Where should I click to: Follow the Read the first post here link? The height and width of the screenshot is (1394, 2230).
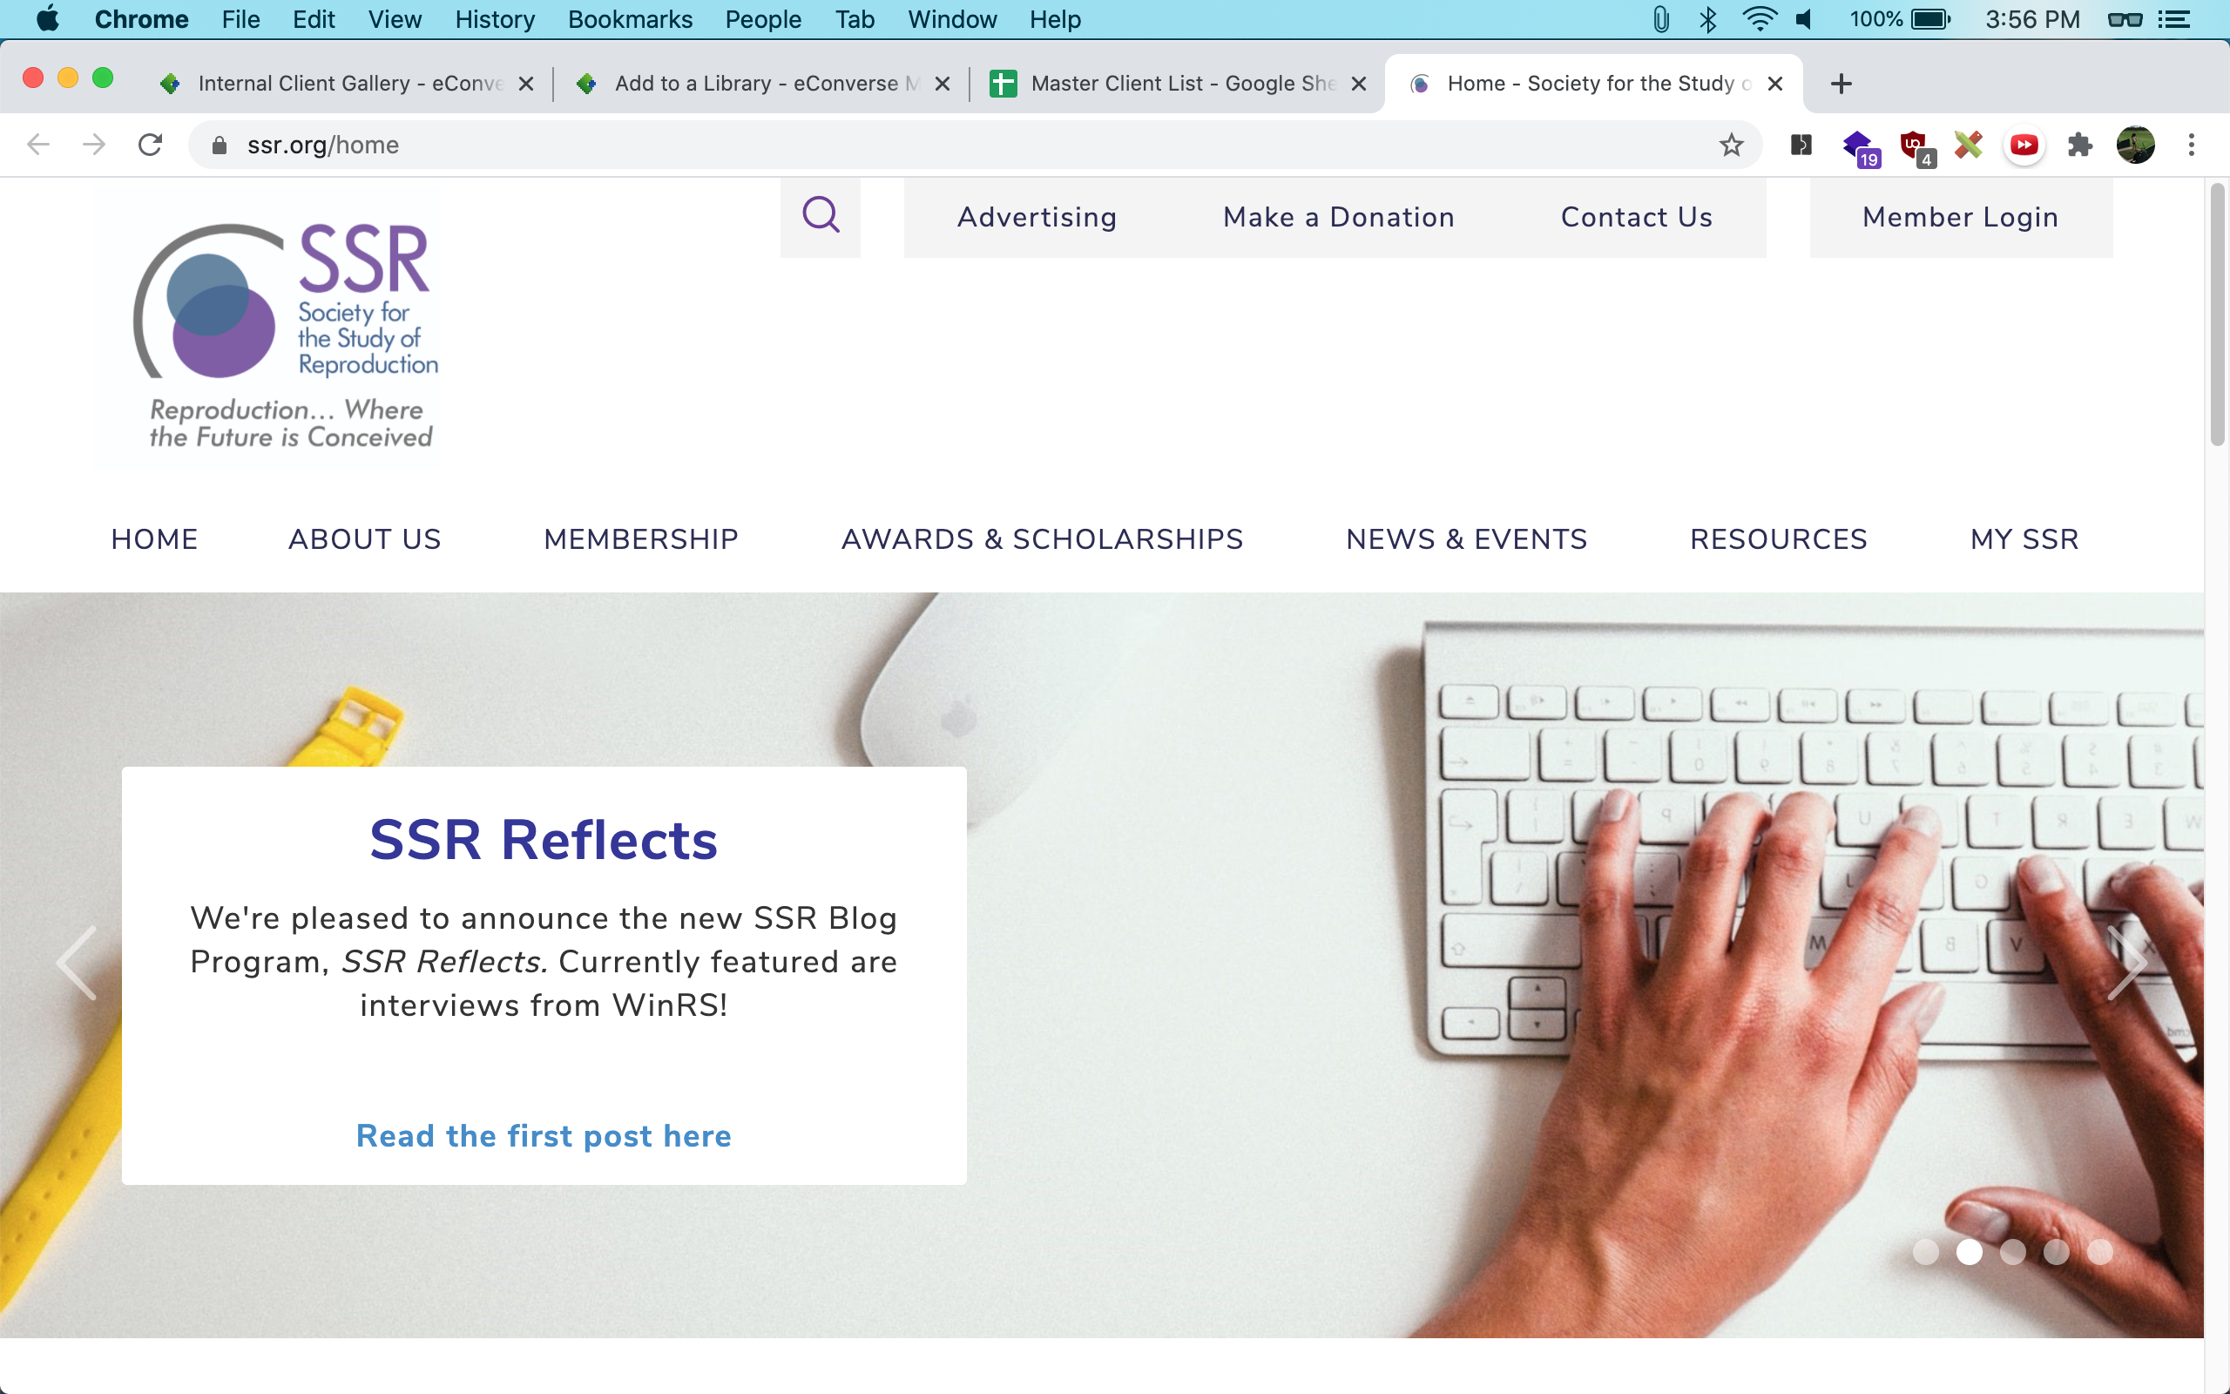click(544, 1136)
